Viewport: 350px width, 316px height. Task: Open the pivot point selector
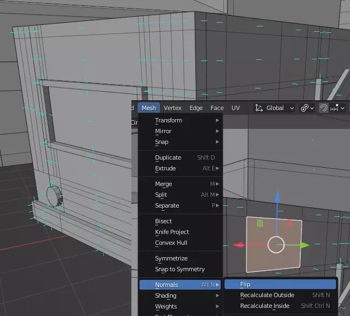click(x=307, y=108)
